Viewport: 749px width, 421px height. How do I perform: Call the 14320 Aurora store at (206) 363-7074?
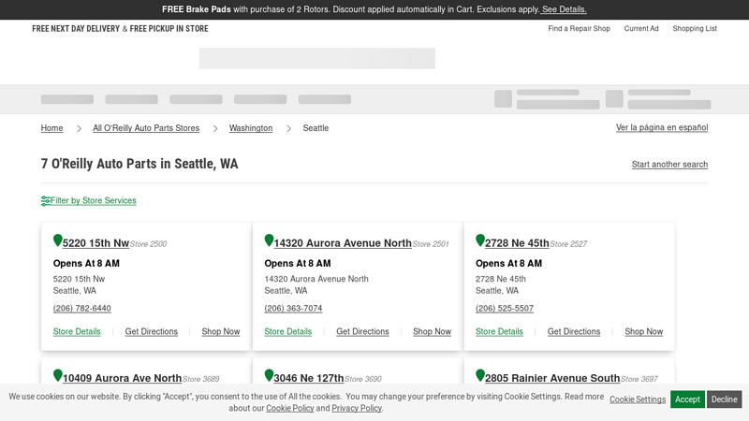pyautogui.click(x=293, y=309)
